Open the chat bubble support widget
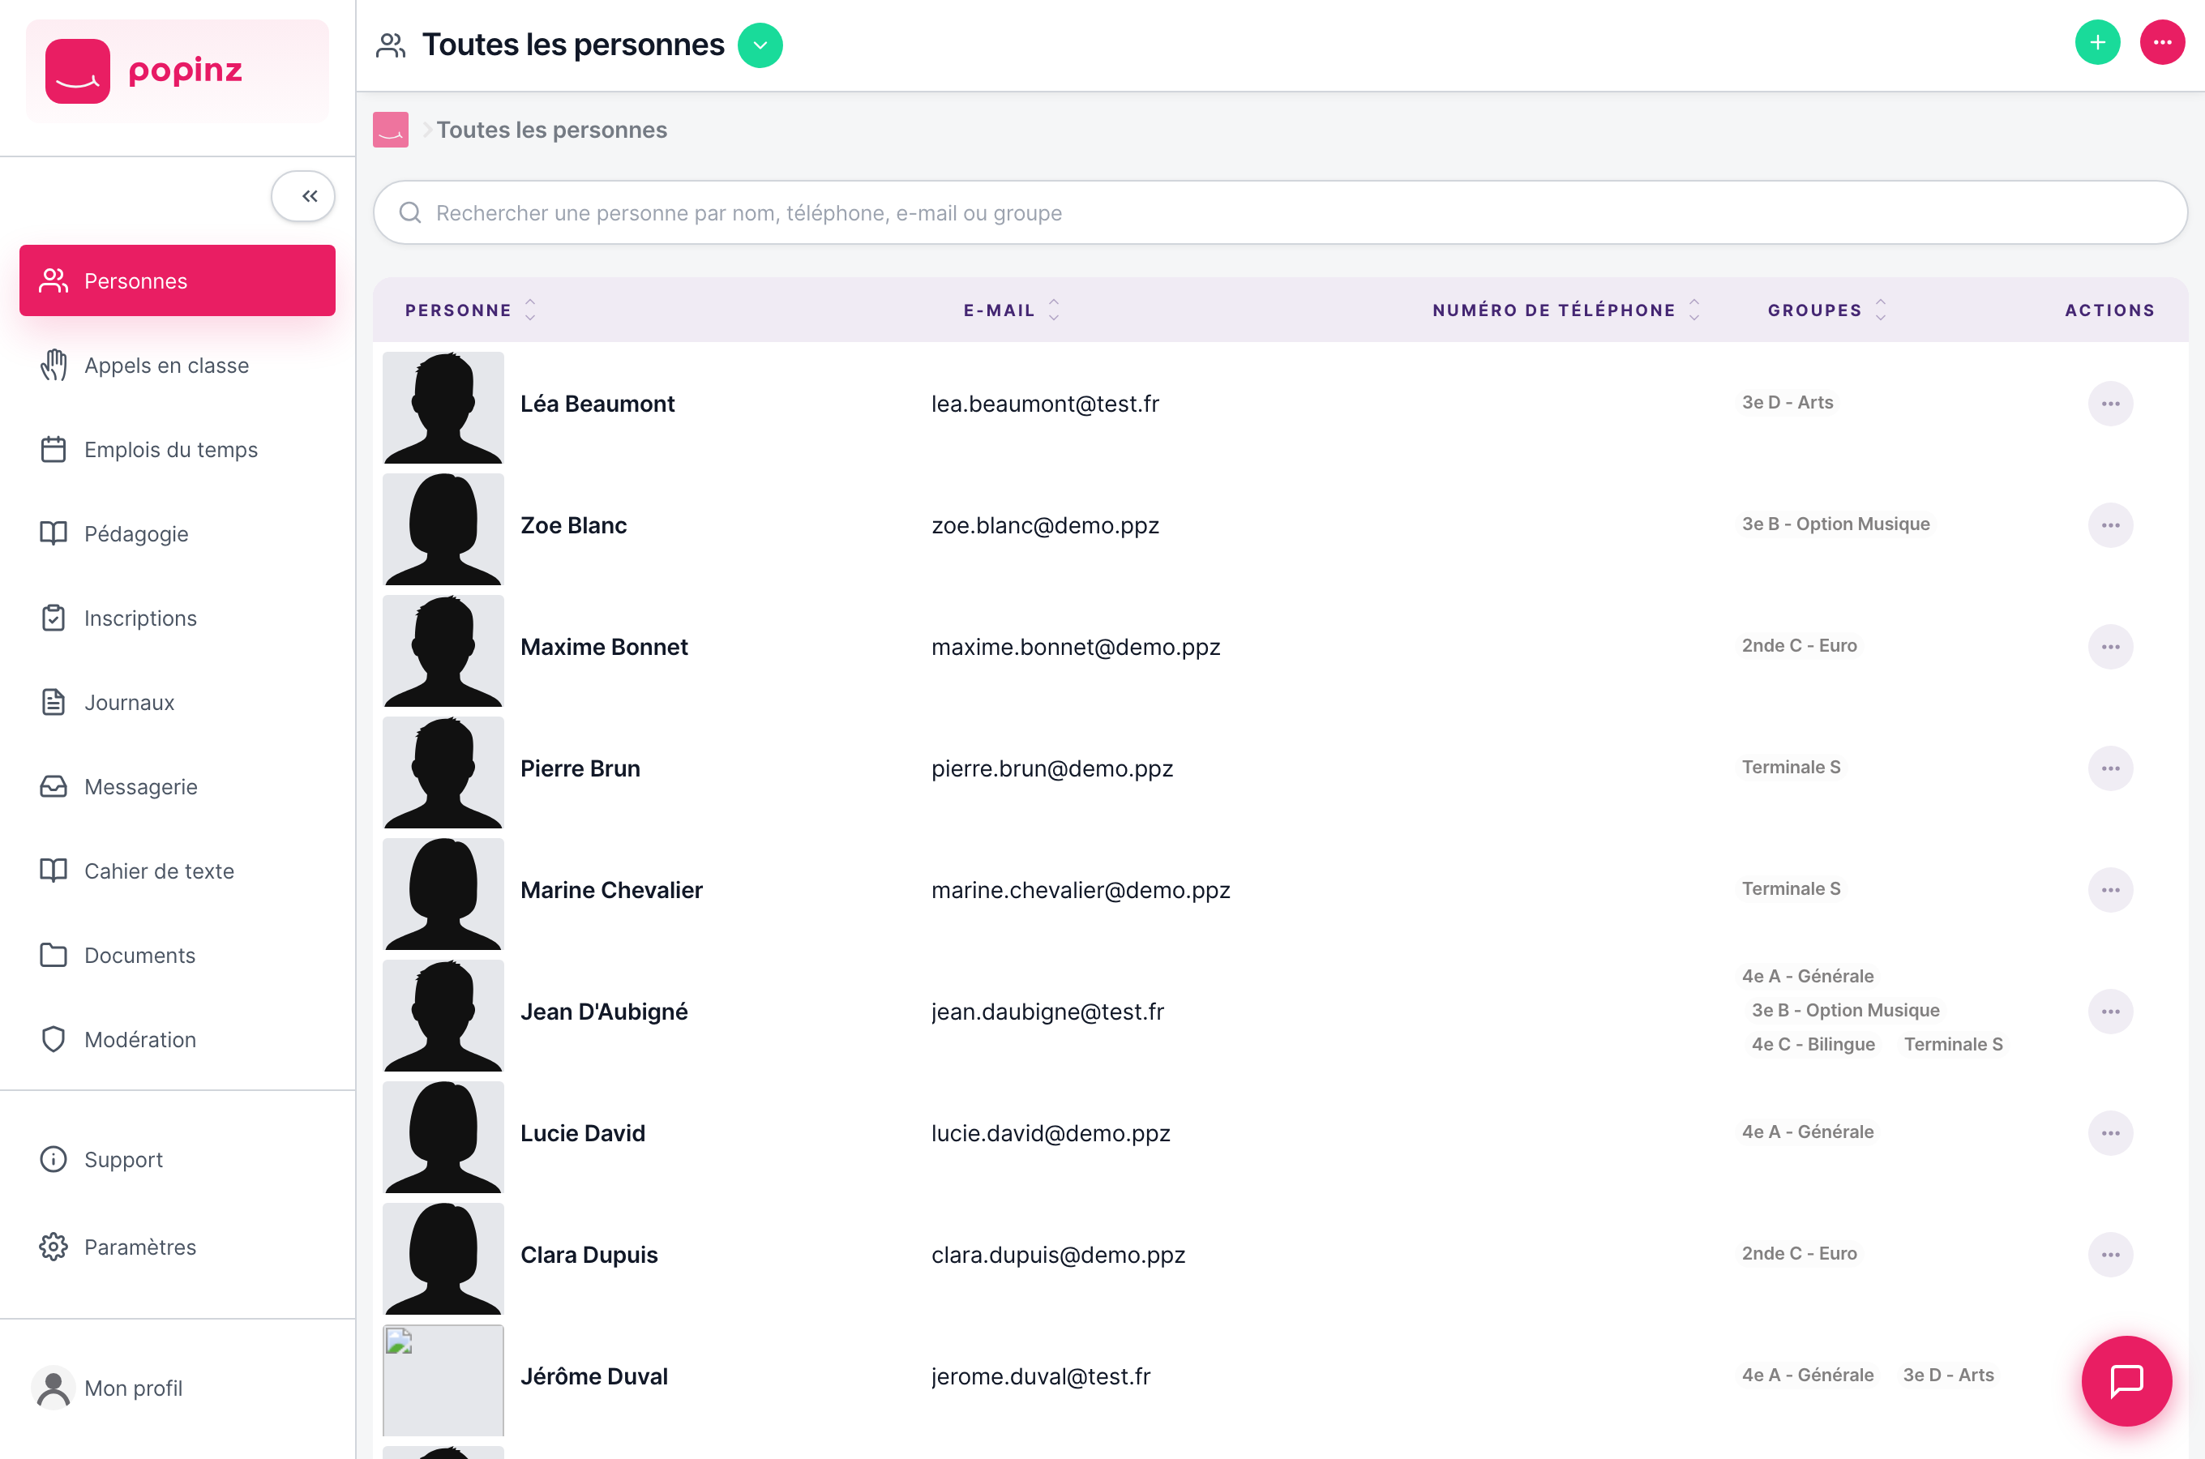Image resolution: width=2205 pixels, height=1459 pixels. 2126,1381
